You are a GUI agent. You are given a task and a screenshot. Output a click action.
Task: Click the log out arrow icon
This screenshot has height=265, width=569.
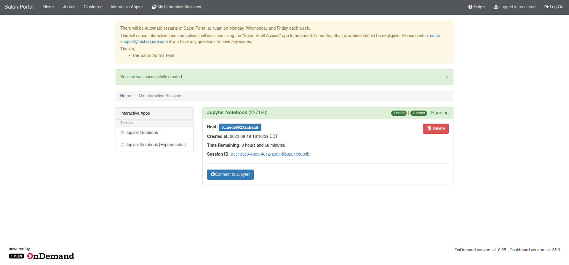pos(546,7)
